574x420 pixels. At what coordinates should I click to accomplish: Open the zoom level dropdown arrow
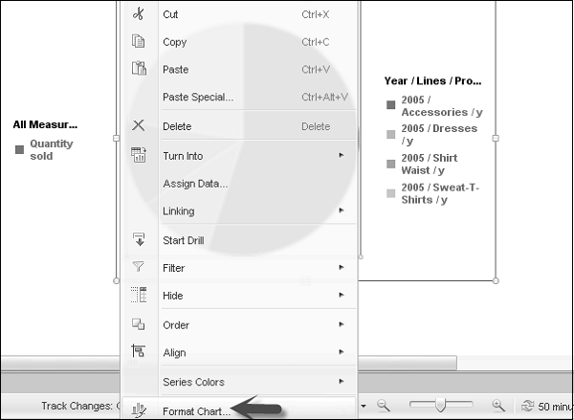pyautogui.click(x=364, y=406)
